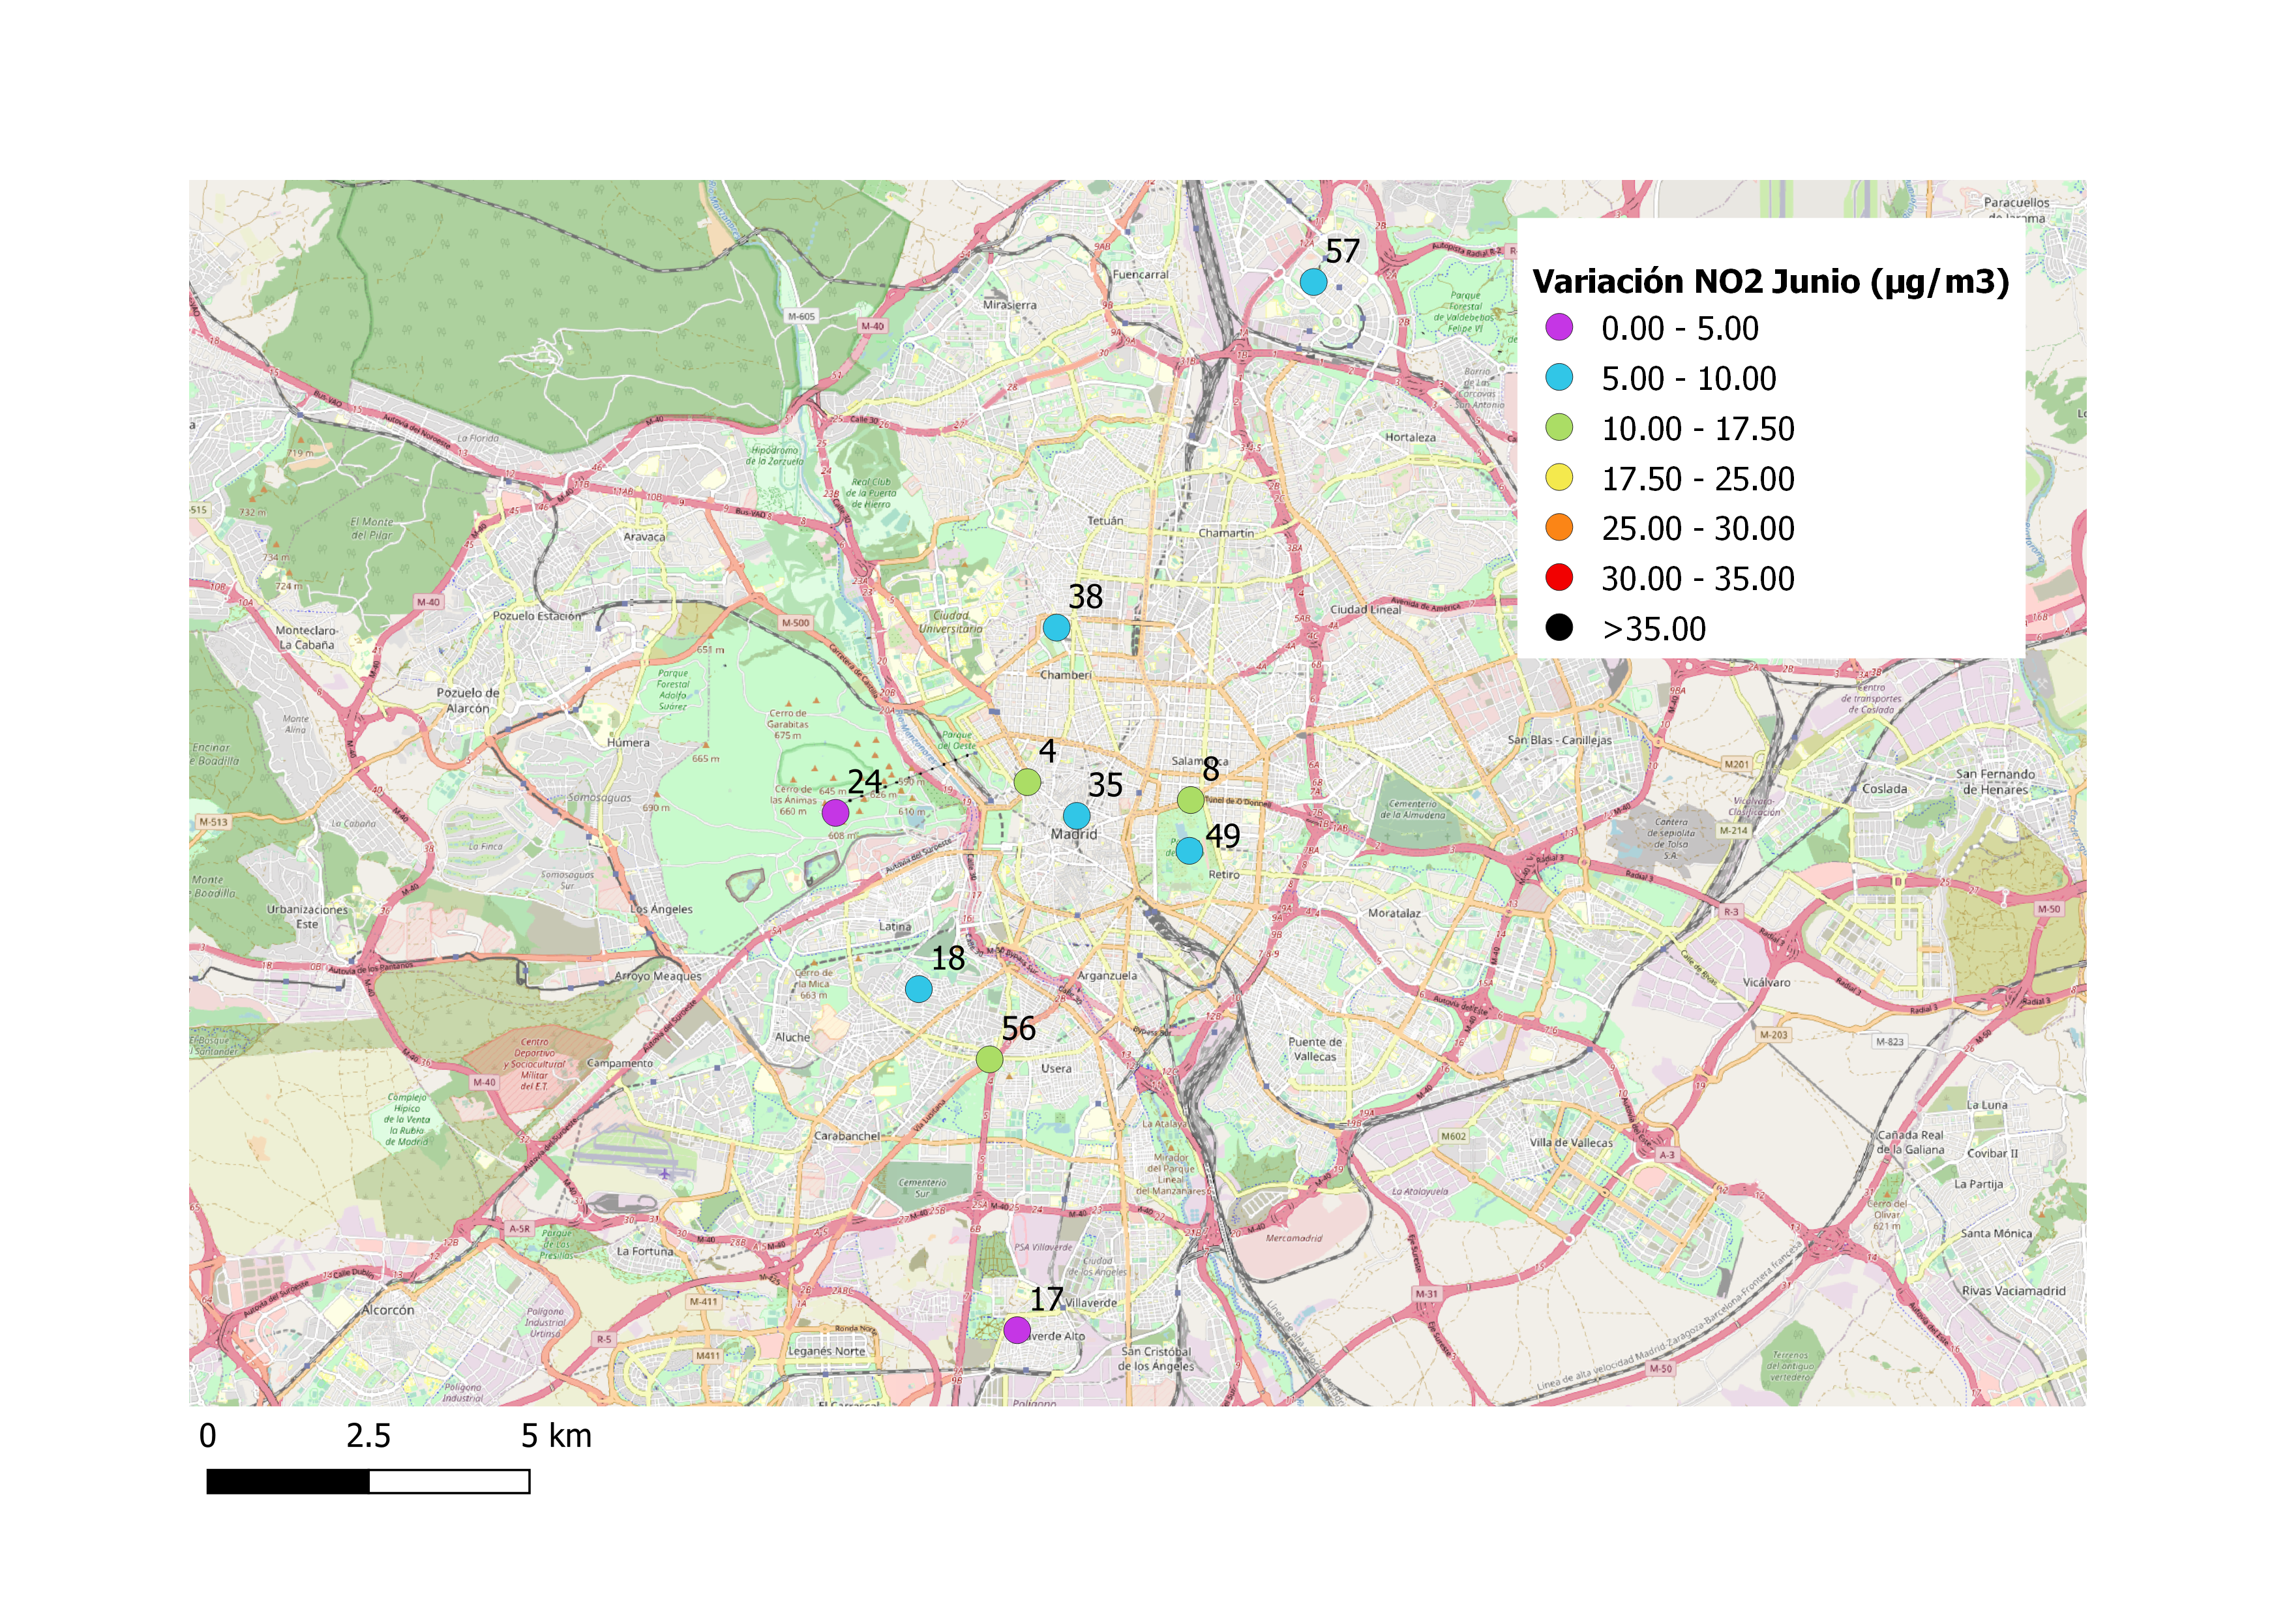Click the blue marker for station 35
Screen dimensions: 2287x1617
tap(1076, 816)
